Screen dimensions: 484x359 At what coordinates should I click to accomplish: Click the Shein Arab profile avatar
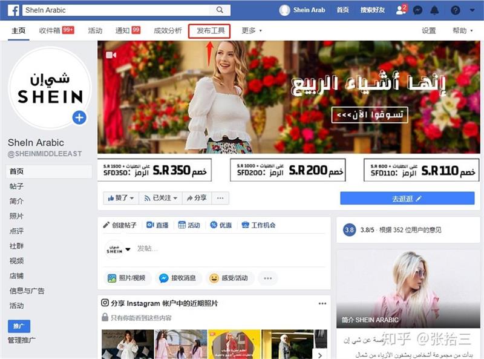(284, 10)
